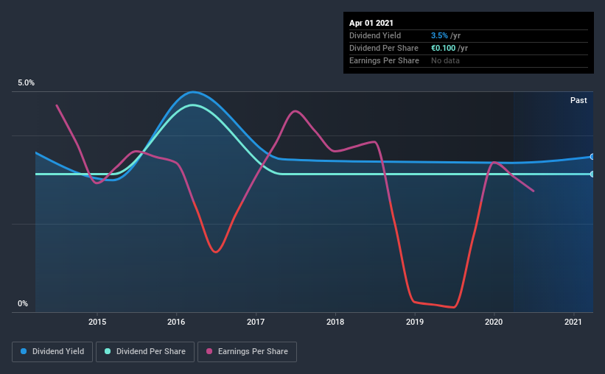
Task: Click the Past region label
Action: [x=578, y=100]
